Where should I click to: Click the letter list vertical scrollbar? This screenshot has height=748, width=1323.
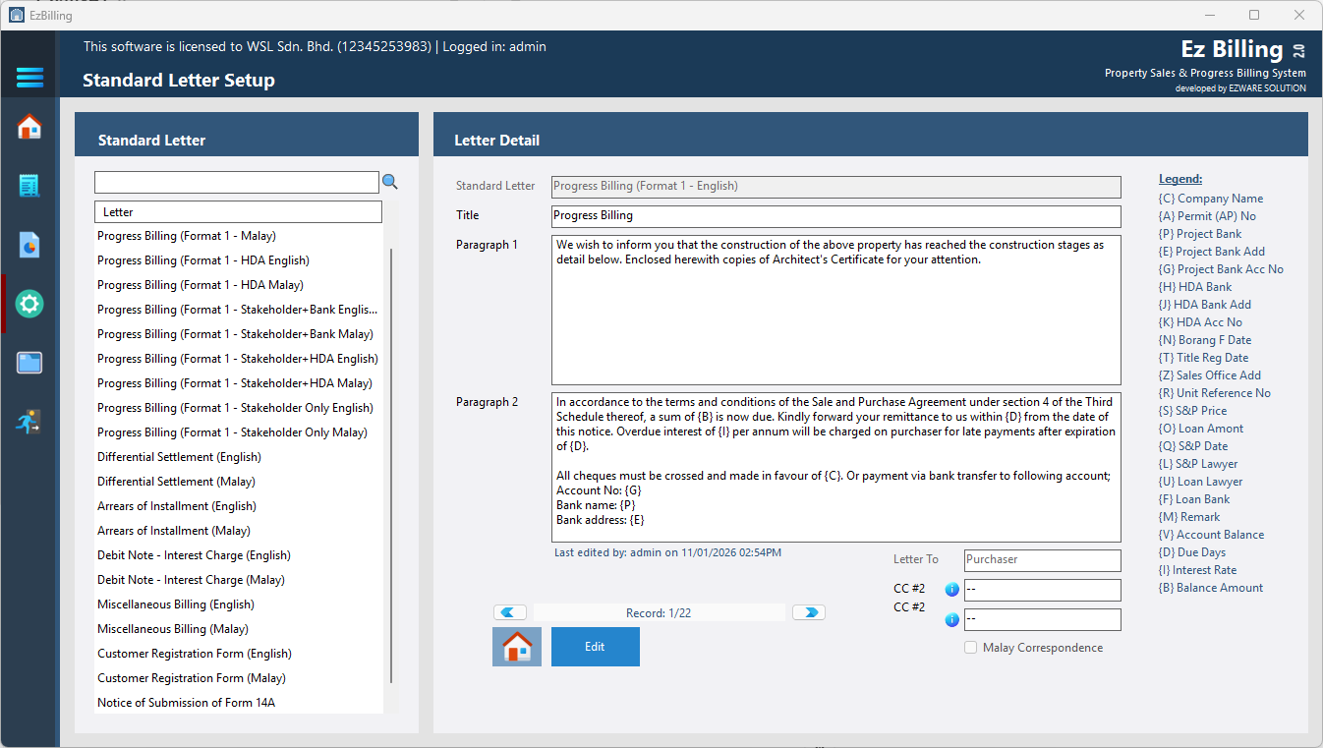tap(391, 466)
